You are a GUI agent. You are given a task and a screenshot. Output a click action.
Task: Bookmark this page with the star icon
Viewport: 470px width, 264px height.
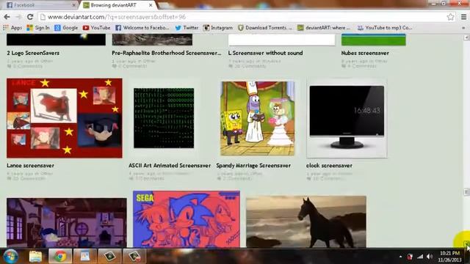(x=450, y=17)
